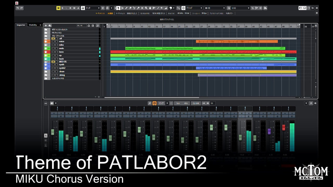Mute the synth2 track
This screenshot has width=333, height=187.
click(53, 68)
